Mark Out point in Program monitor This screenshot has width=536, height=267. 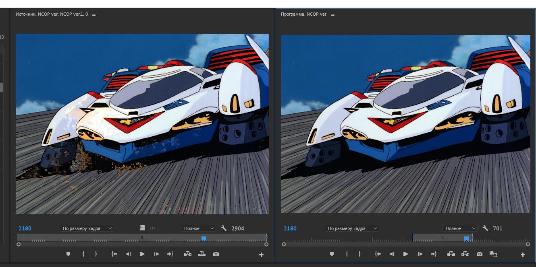[359, 254]
